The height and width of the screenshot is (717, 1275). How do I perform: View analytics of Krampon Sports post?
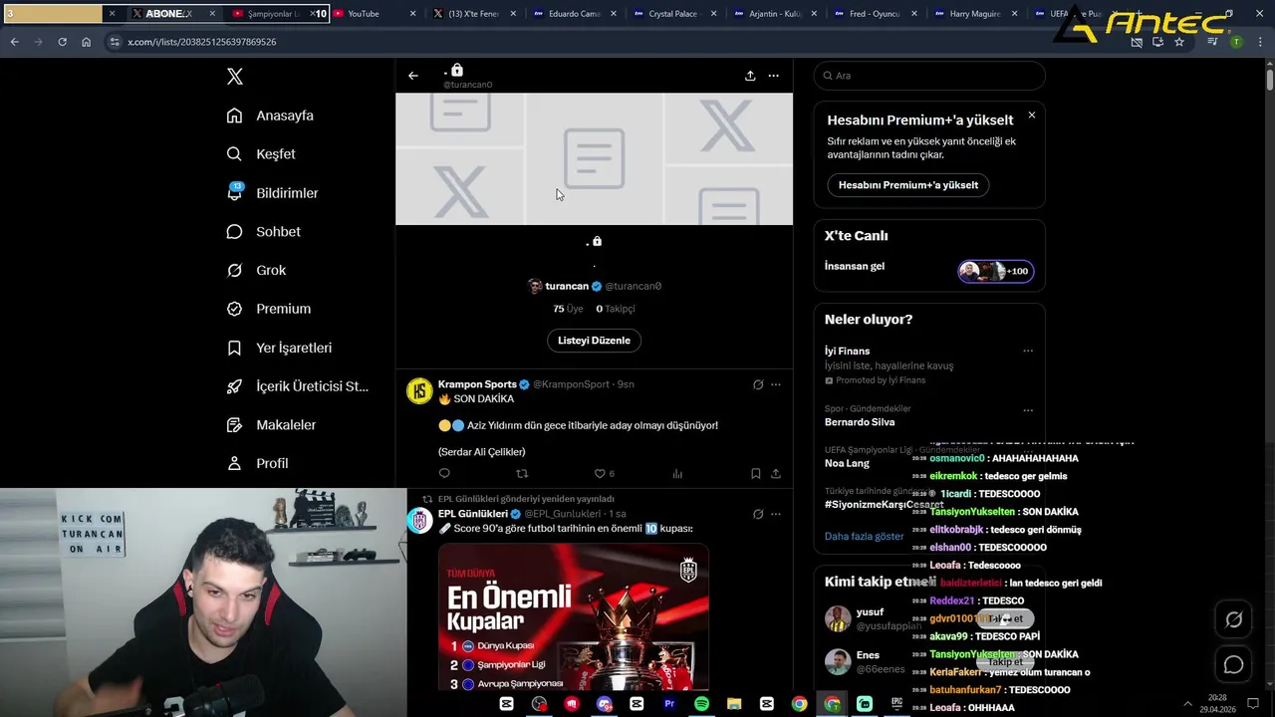click(x=677, y=474)
